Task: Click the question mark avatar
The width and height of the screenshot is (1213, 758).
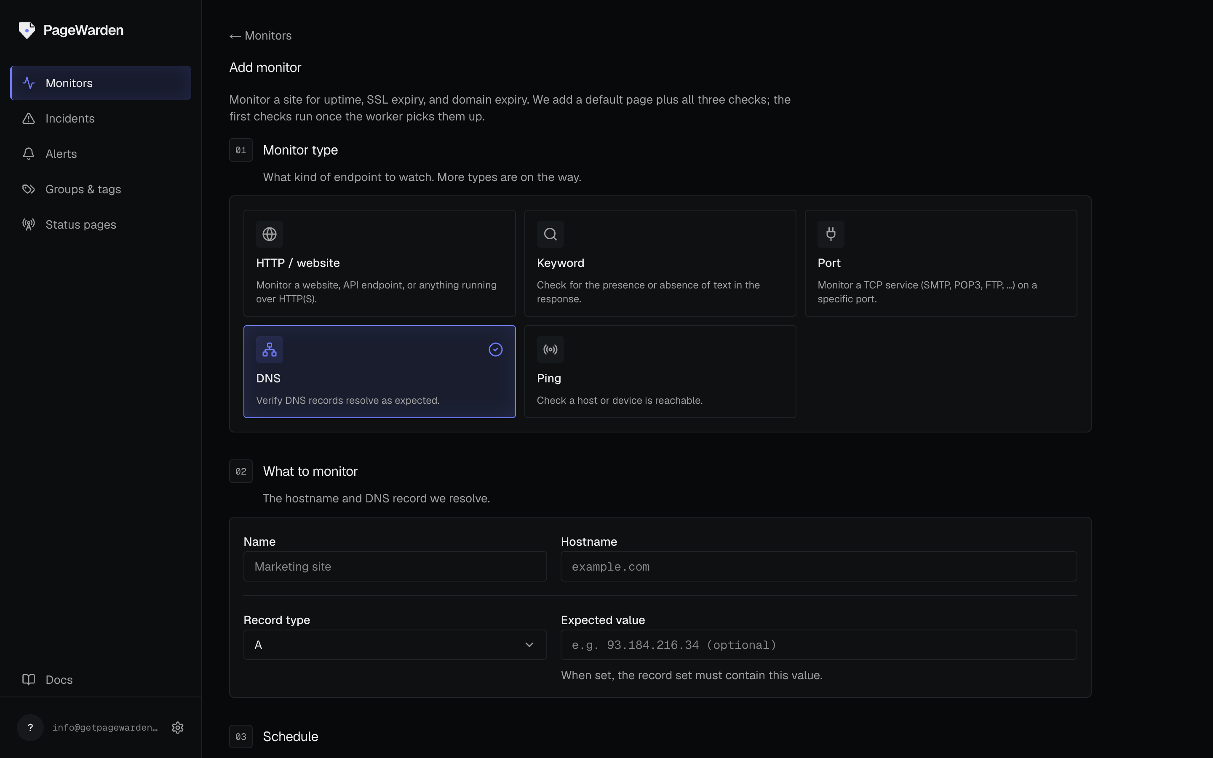Action: (x=30, y=727)
